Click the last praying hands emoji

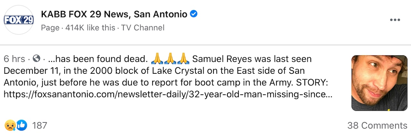[183, 59]
